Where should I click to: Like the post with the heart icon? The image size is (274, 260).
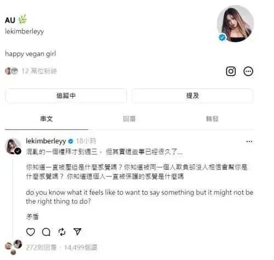[31, 232]
